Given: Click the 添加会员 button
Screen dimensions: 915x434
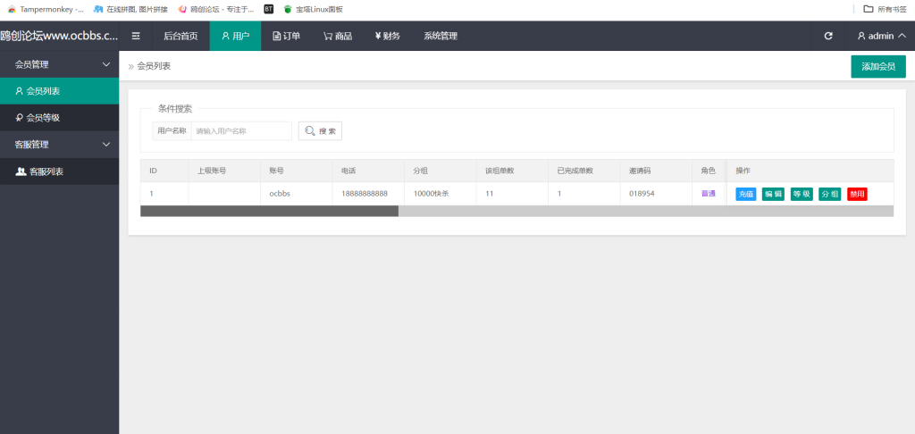Looking at the screenshot, I should click(x=878, y=66).
